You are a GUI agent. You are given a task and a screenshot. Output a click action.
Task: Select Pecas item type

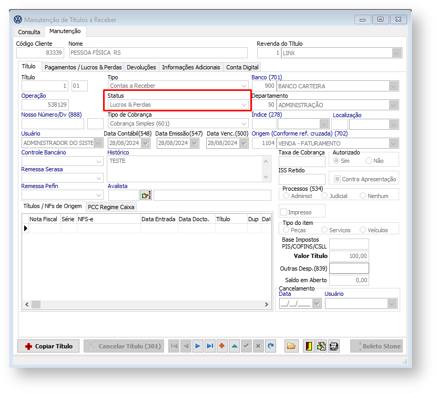click(286, 230)
